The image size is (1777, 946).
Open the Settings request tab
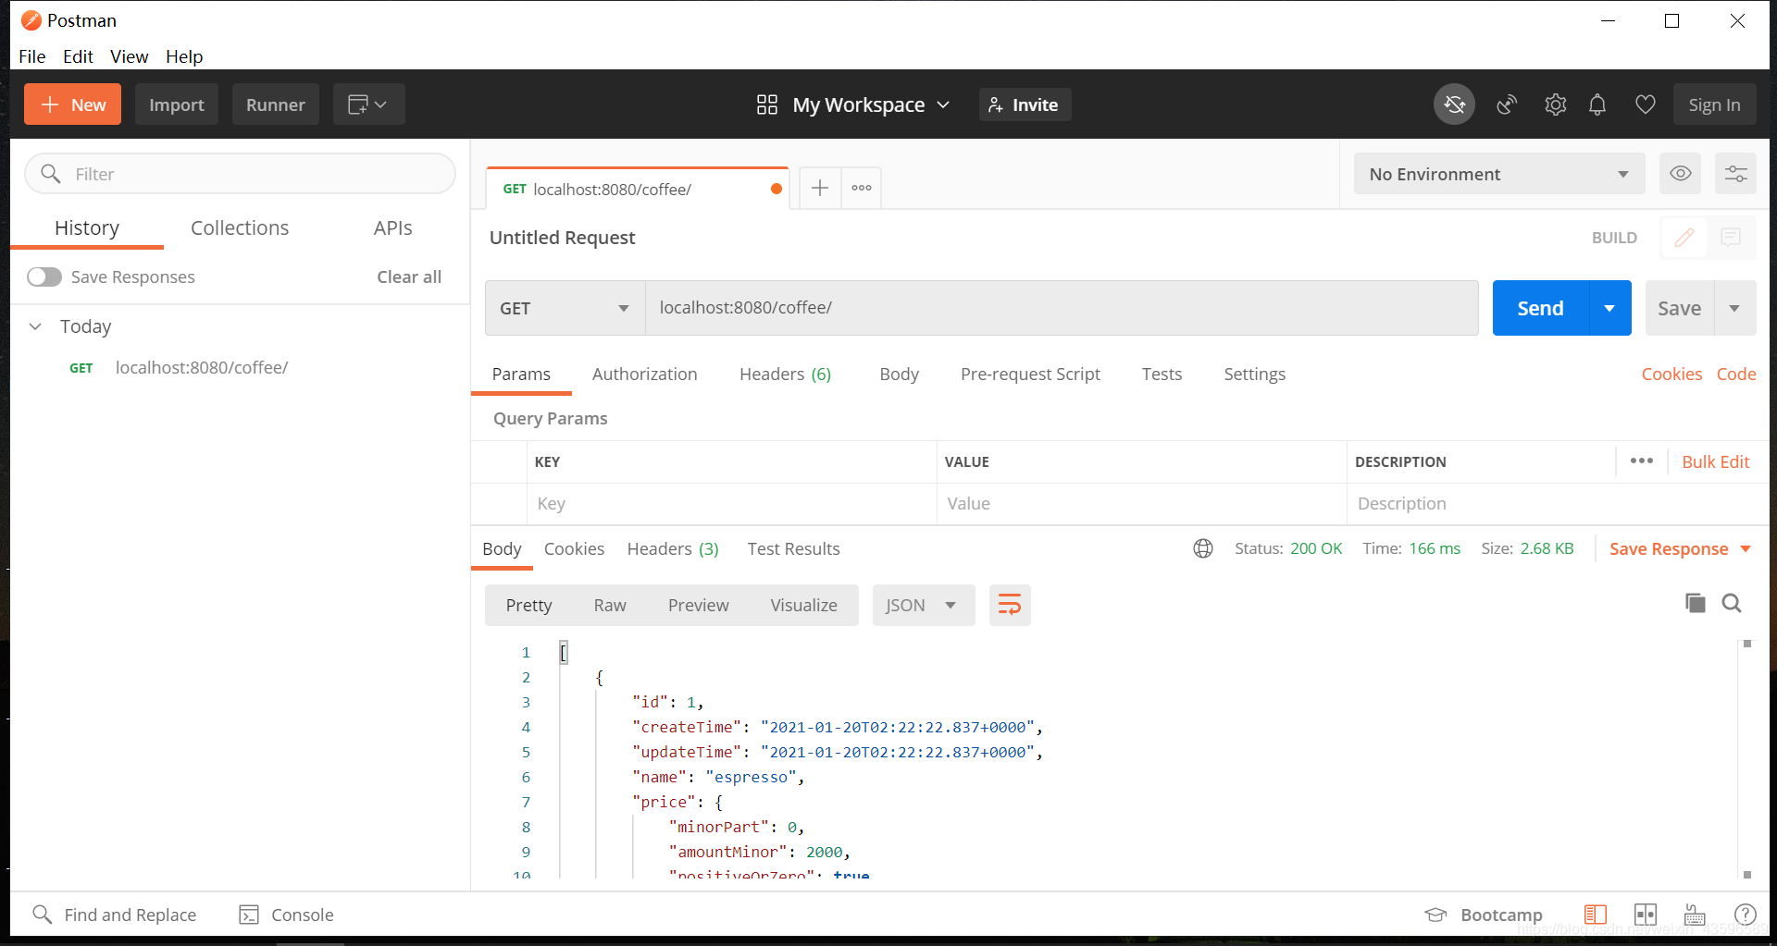1254,374
